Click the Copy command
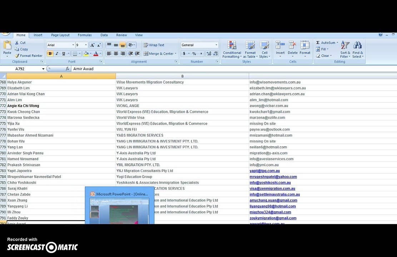Screen dimensions: 397x257 [x=21, y=49]
